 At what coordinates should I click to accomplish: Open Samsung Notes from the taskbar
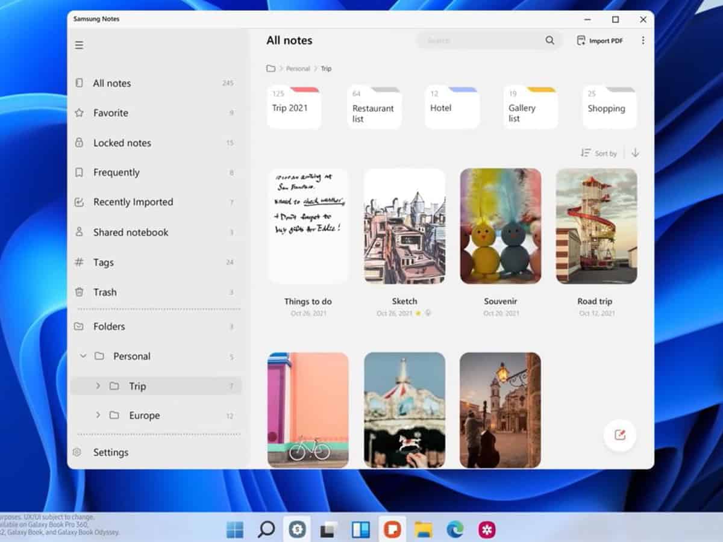(392, 529)
